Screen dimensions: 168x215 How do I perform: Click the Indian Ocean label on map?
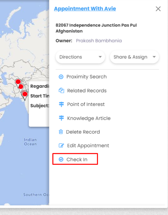coord(30,142)
